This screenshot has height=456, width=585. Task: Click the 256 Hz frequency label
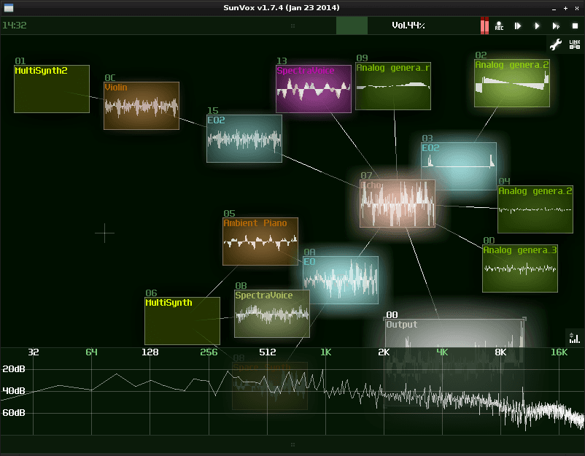(209, 352)
